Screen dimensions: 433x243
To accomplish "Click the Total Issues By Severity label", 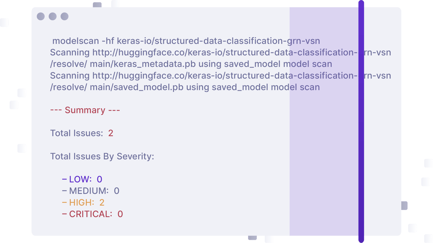I will click(x=102, y=157).
